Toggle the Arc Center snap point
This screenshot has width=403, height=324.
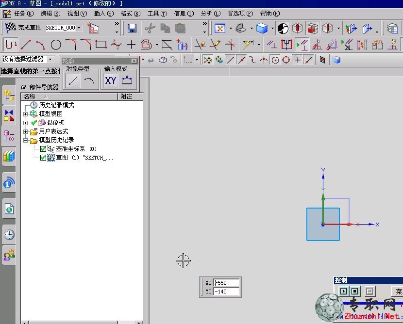pos(275,60)
